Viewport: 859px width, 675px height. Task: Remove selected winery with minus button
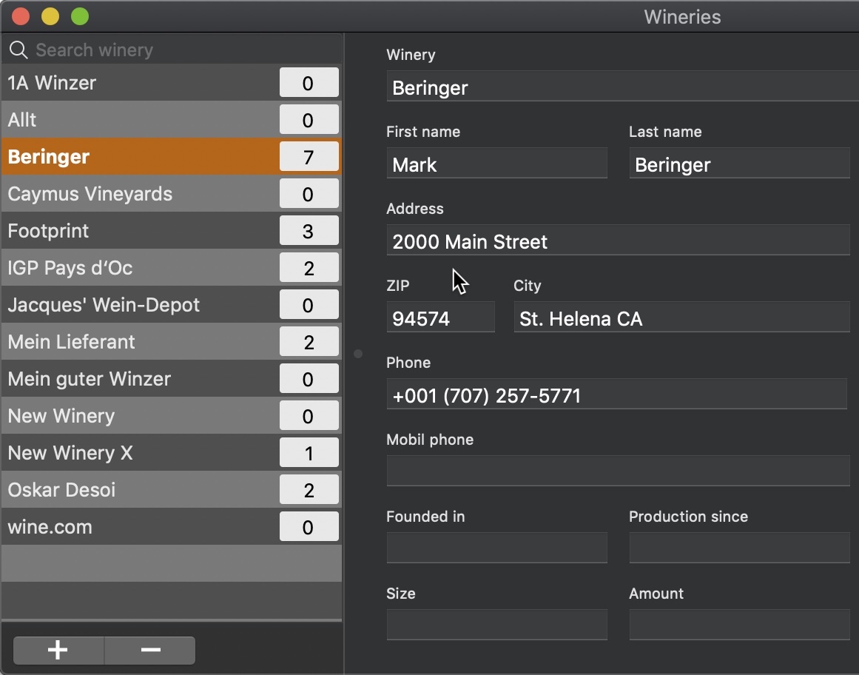tap(150, 651)
